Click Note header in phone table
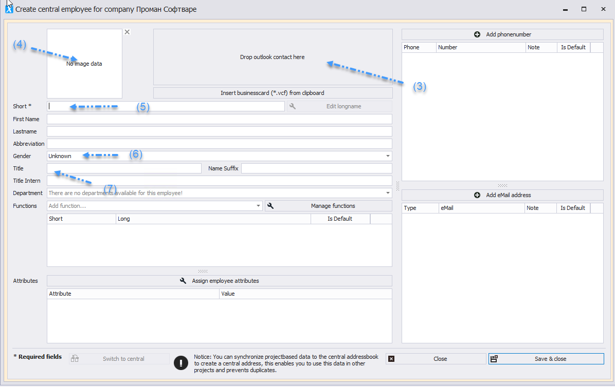Image resolution: width=615 pixels, height=387 pixels. (x=541, y=47)
